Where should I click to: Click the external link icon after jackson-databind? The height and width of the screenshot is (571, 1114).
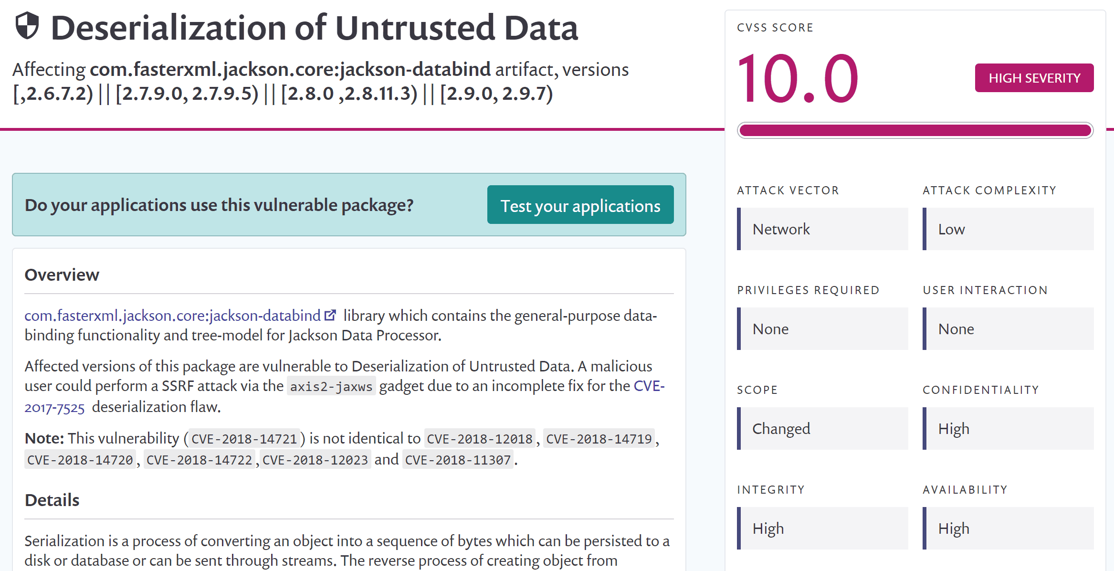coord(330,316)
